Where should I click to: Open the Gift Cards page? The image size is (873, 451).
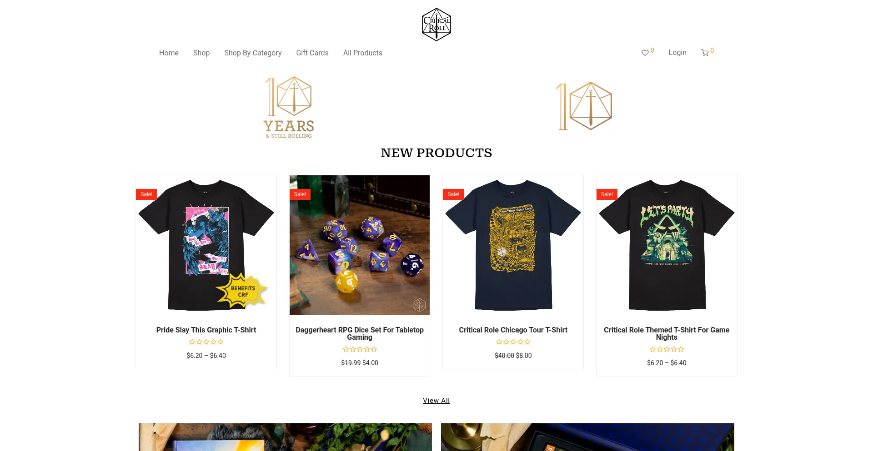pyautogui.click(x=312, y=53)
